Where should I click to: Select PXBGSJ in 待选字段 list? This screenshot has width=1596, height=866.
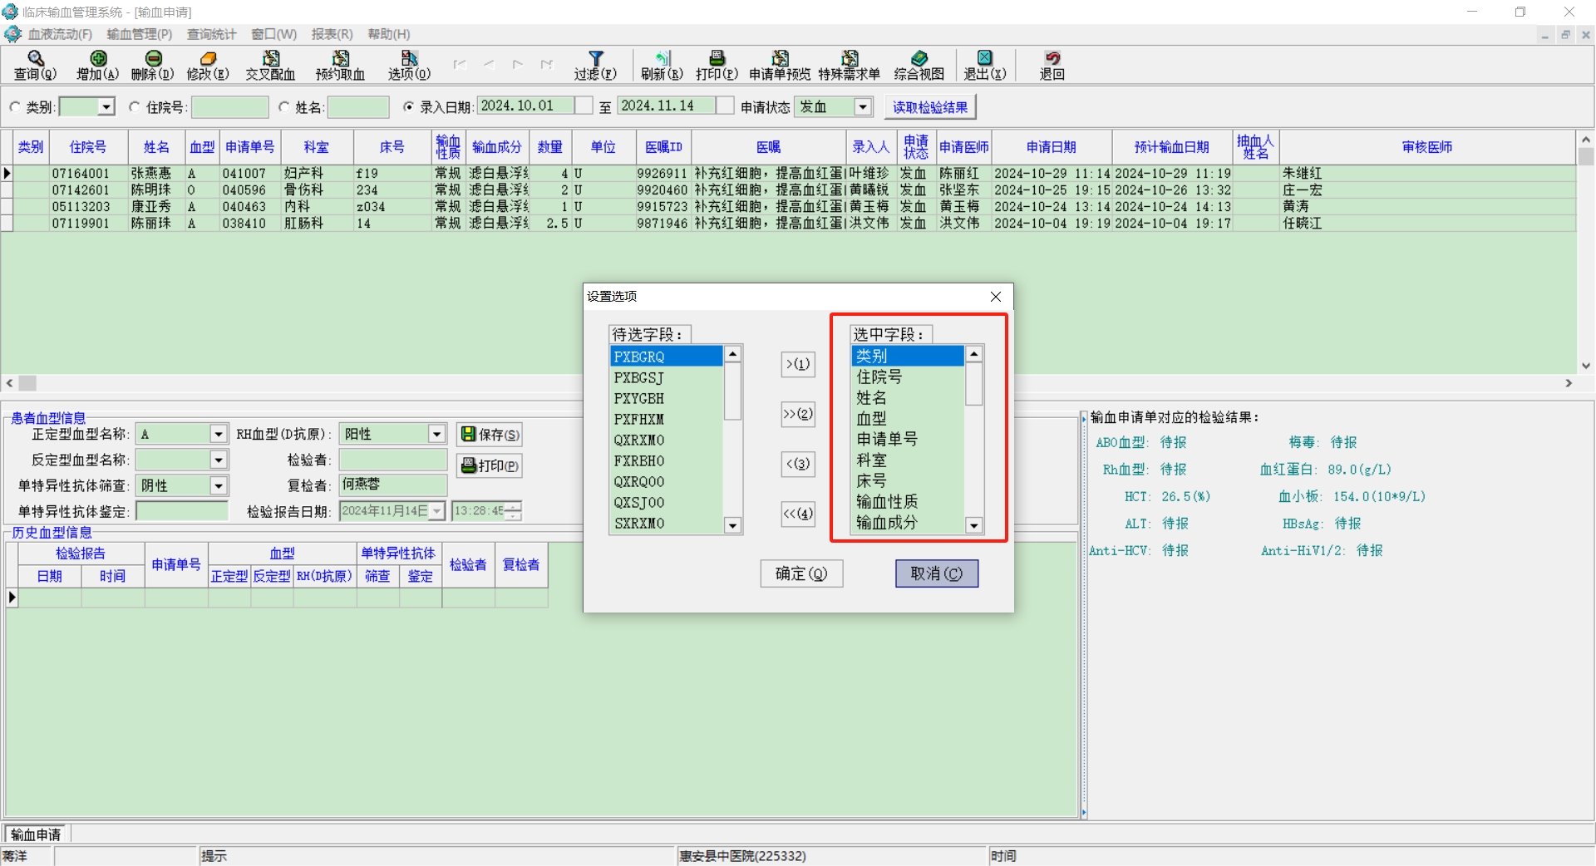click(x=666, y=377)
